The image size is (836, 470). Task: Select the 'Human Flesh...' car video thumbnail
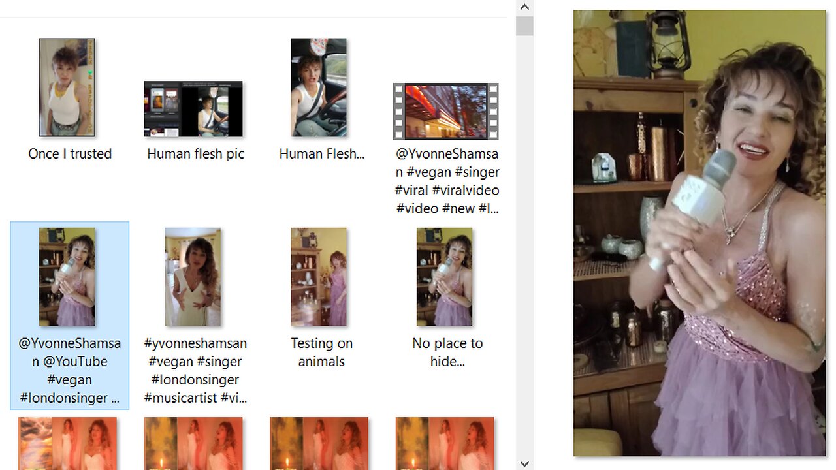tap(319, 87)
